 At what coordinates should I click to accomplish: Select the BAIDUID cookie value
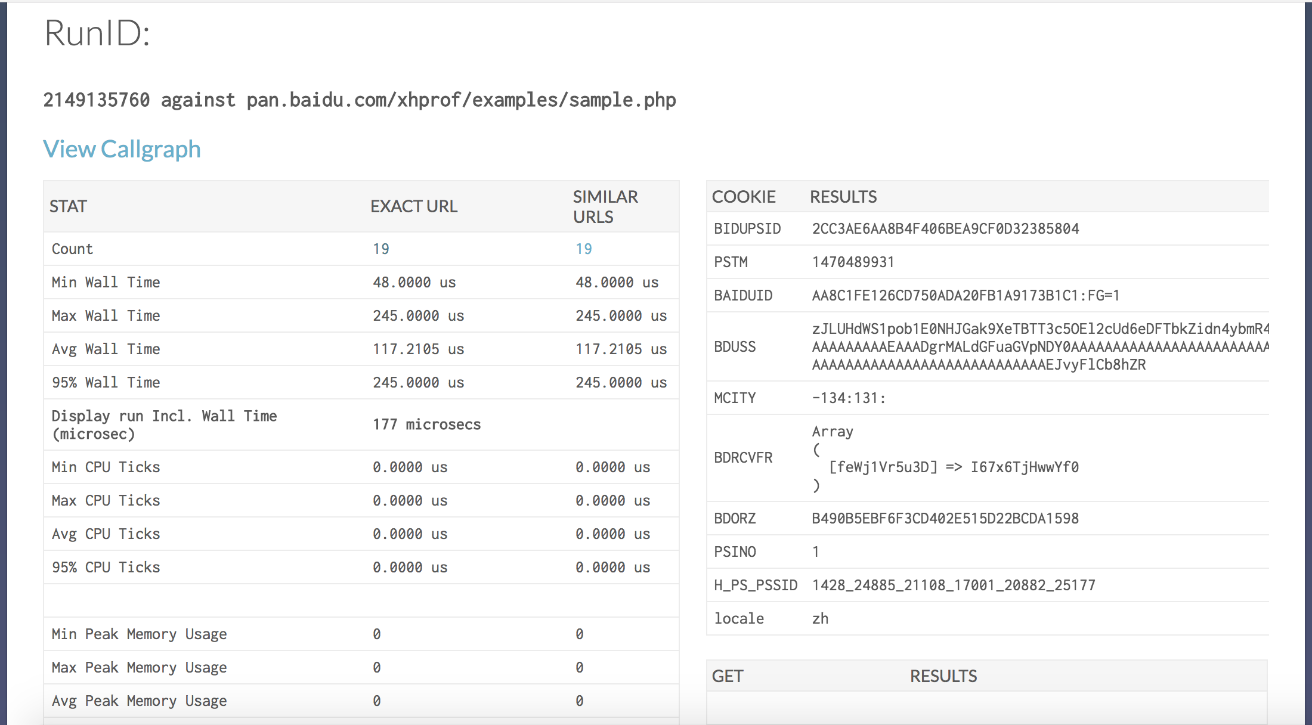tap(965, 295)
